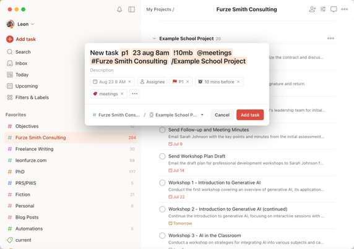Click the Add task label in sidebar
Viewport: 354px width, 249px height.
pyautogui.click(x=26, y=39)
